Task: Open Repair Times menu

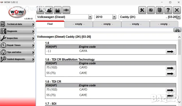Action: pyautogui.click(x=17, y=45)
